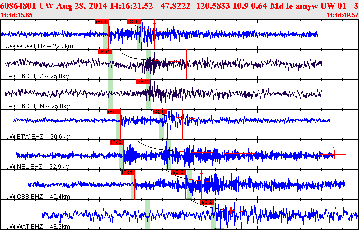359x230 pixels.
Task: Click the iPd0 pick flag on ETW trace
Action: 114,112
